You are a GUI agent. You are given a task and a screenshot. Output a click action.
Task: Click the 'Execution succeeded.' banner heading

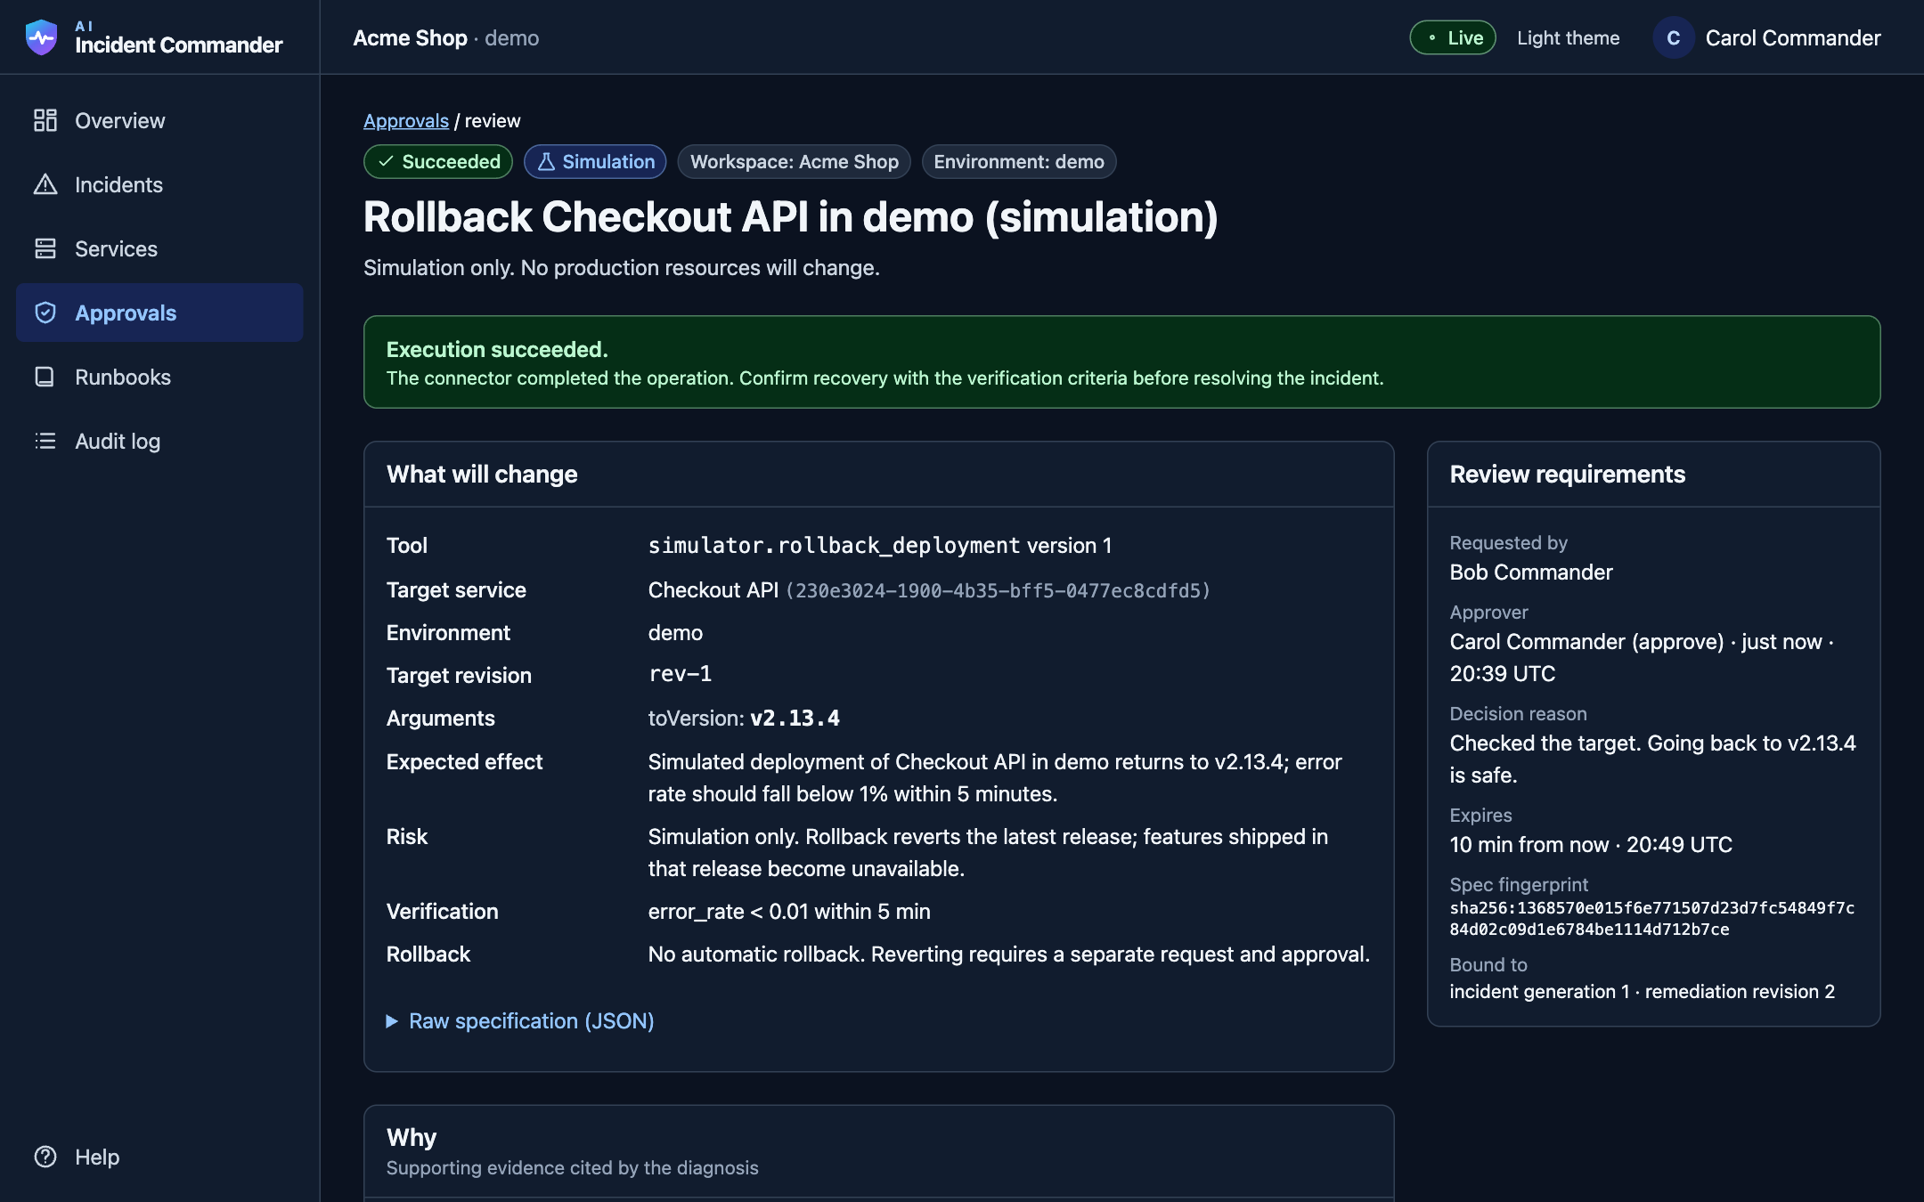point(497,349)
